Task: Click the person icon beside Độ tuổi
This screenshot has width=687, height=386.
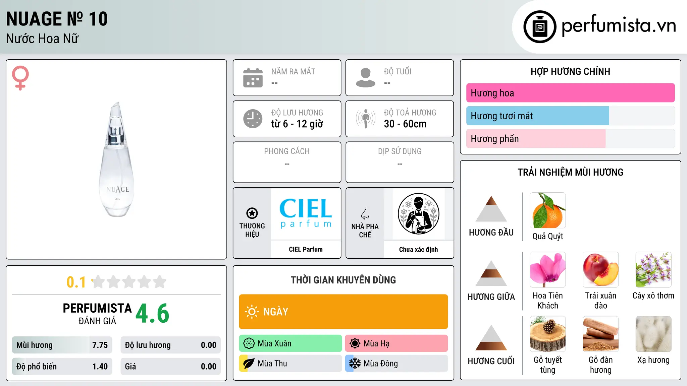Action: pyautogui.click(x=366, y=78)
